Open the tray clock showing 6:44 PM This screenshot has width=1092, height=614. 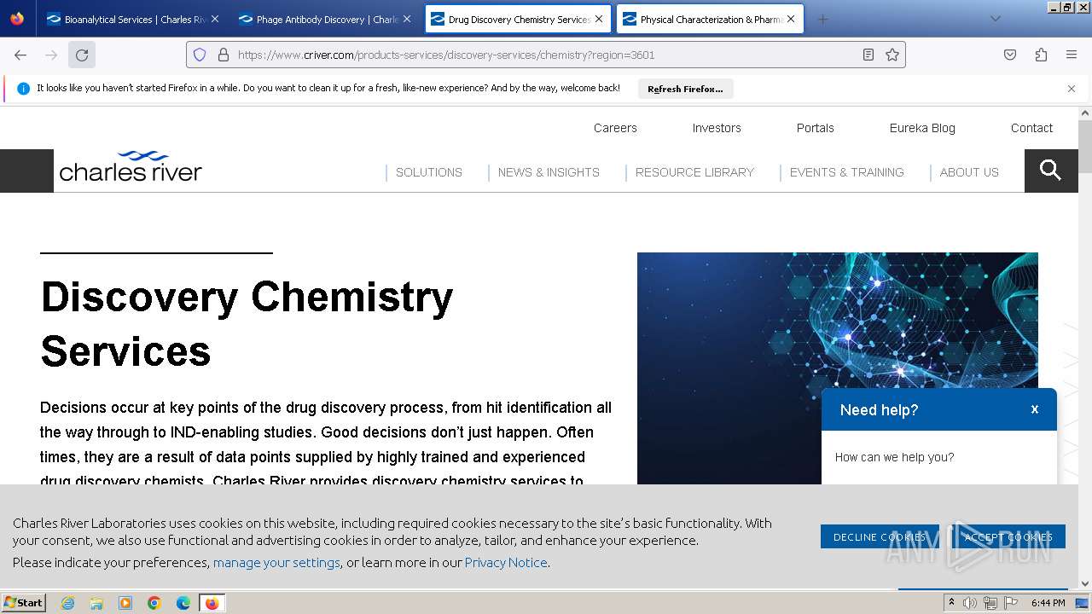click(1048, 603)
